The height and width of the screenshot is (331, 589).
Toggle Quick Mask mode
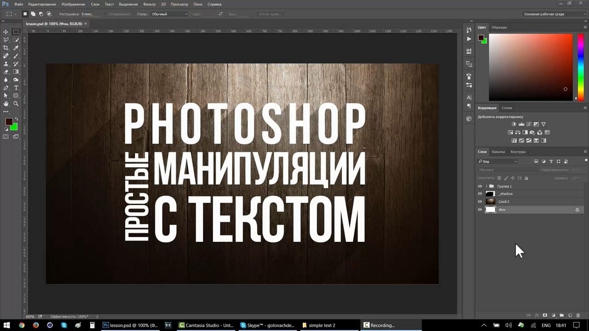[6, 137]
